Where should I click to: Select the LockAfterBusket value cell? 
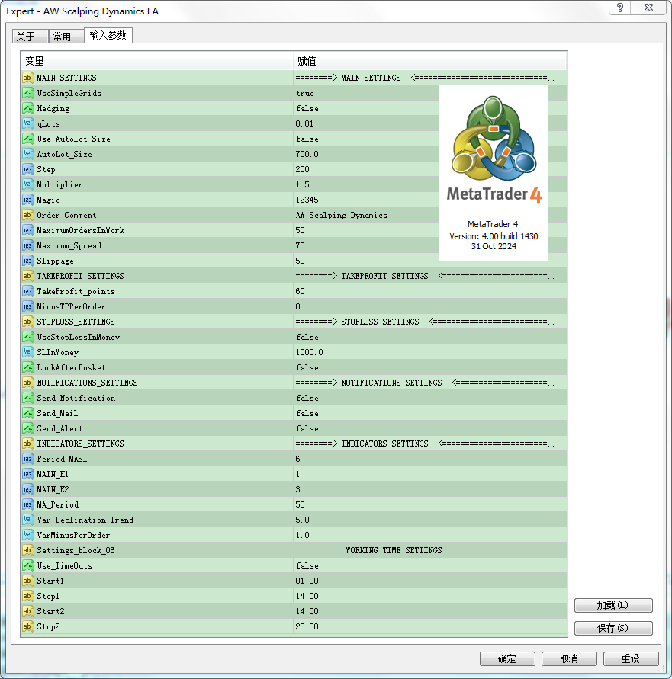click(307, 367)
